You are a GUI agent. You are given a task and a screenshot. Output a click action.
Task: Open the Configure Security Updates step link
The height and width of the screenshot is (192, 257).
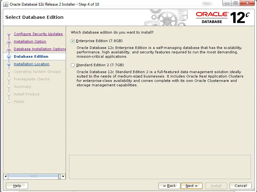pos(38,34)
